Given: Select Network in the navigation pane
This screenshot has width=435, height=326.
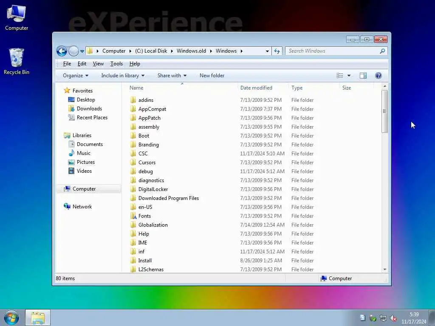Looking at the screenshot, I should [x=82, y=207].
